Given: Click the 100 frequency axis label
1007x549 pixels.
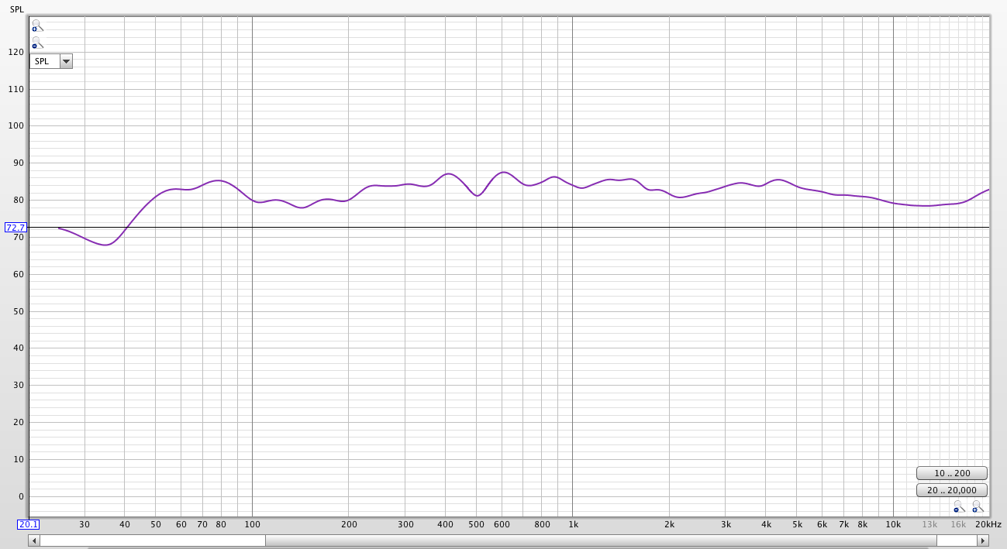Looking at the screenshot, I should coord(252,524).
